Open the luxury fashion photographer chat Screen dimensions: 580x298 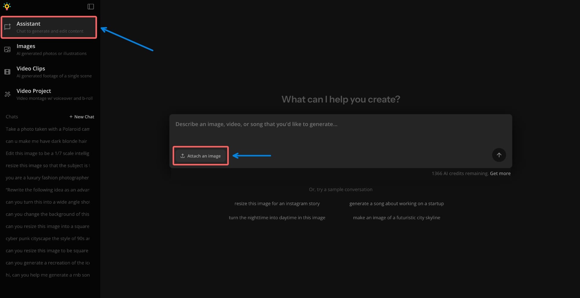[x=47, y=178]
